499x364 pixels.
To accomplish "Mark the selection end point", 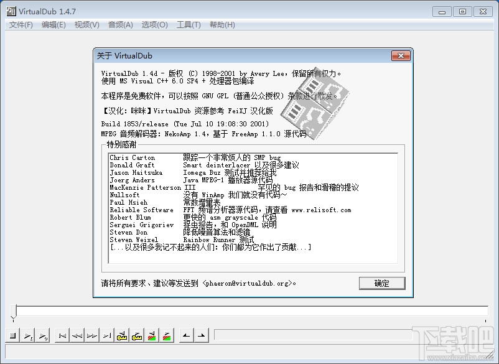I will coord(202,335).
